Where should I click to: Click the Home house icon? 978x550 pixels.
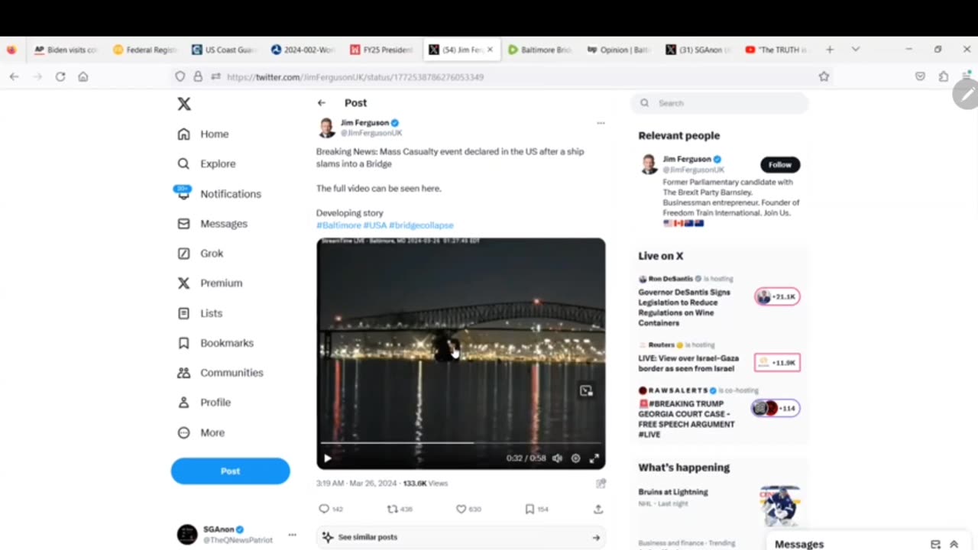click(x=183, y=134)
